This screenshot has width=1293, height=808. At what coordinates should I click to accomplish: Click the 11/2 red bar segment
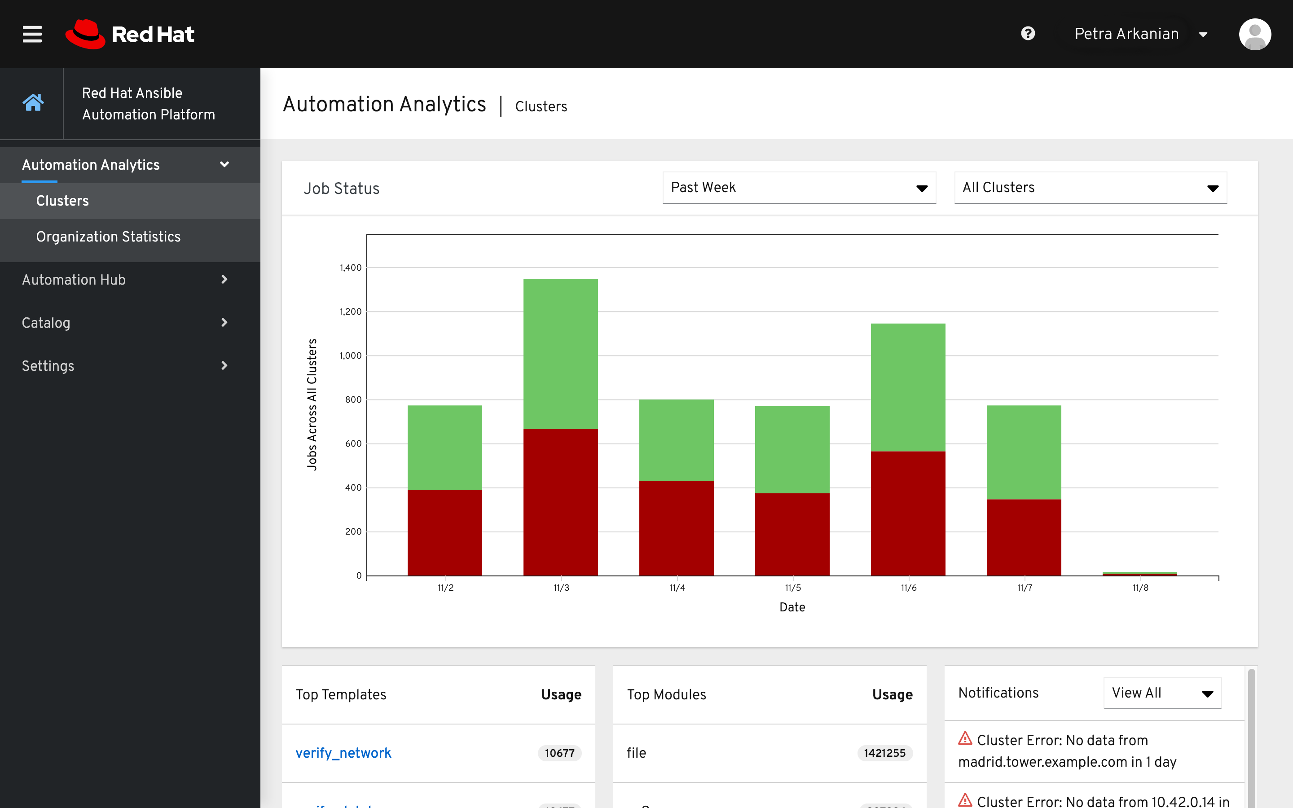pos(444,533)
